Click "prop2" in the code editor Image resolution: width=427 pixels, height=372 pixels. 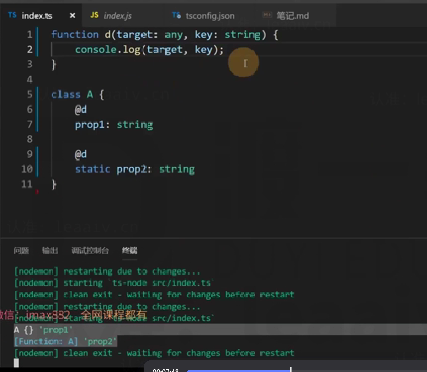pyautogui.click(x=131, y=170)
